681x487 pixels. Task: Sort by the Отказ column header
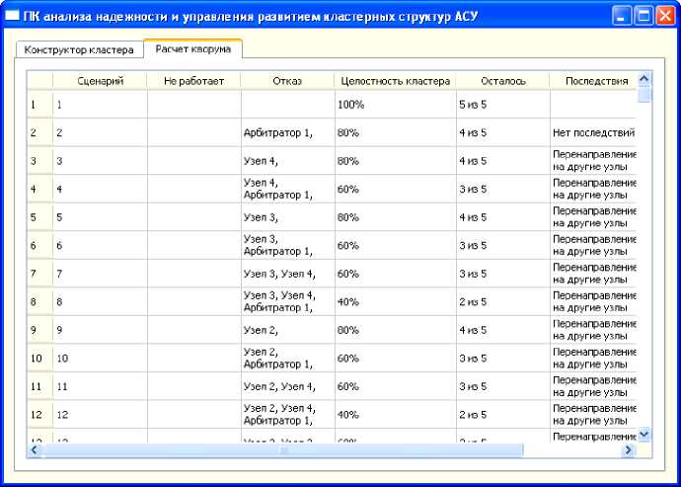287,81
